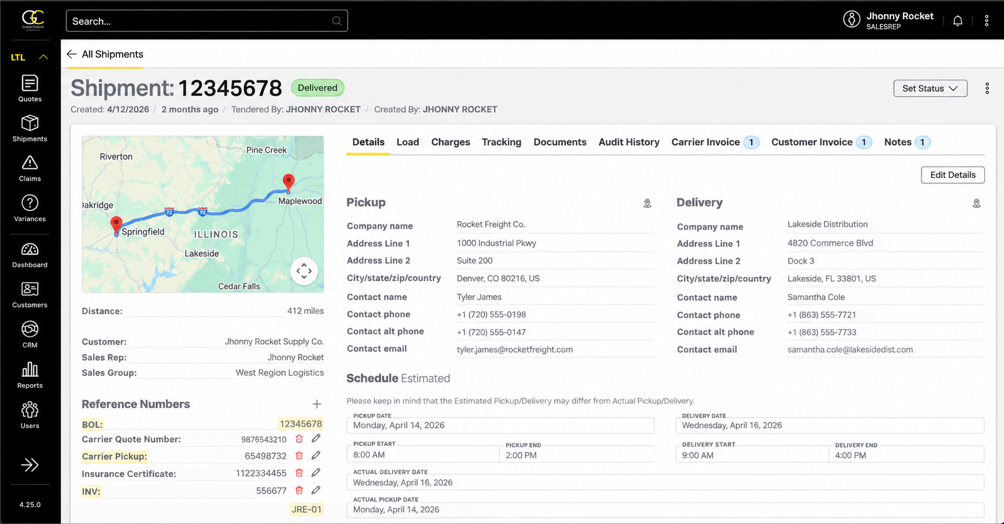Open the CRM section
The height and width of the screenshot is (524, 1004).
coord(29,335)
